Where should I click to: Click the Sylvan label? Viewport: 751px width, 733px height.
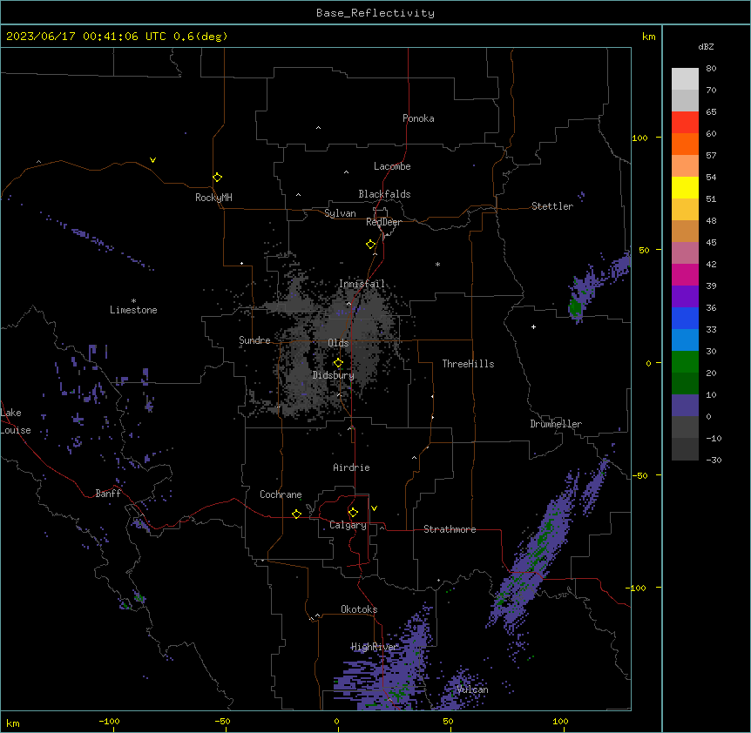coord(340,213)
